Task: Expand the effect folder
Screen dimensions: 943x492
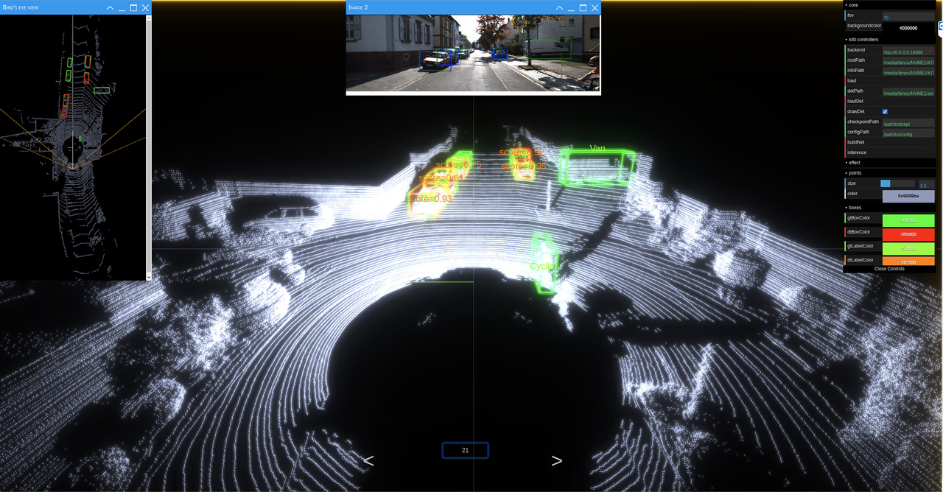Action: tap(855, 162)
